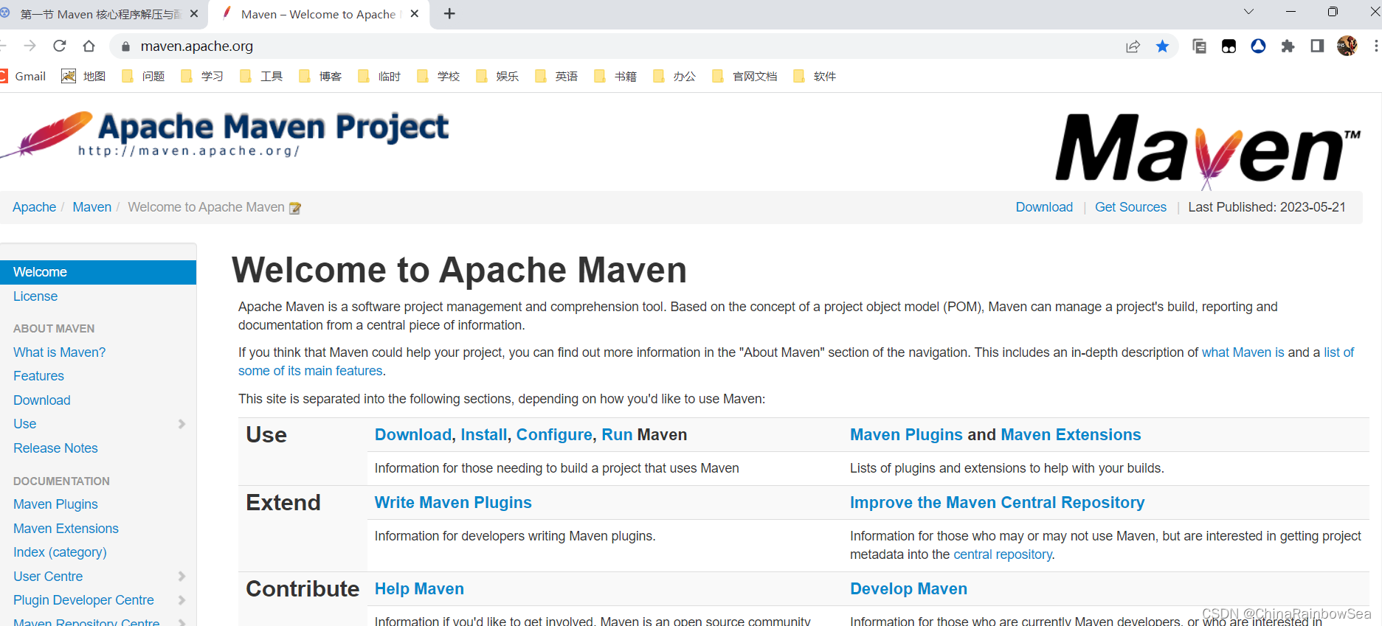Click the copy-pages extension icon
This screenshot has width=1382, height=626.
pyautogui.click(x=1199, y=46)
